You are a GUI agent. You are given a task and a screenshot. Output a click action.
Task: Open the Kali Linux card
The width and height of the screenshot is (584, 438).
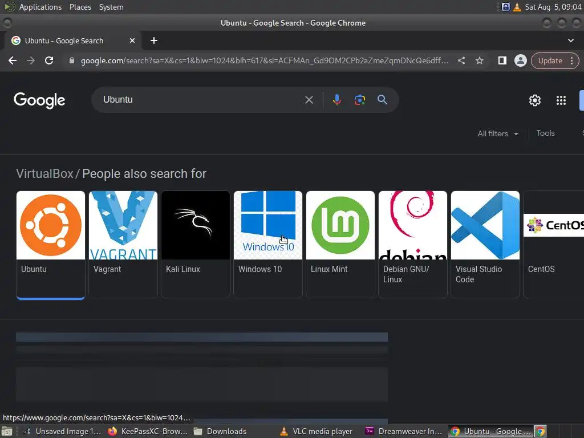tap(196, 245)
